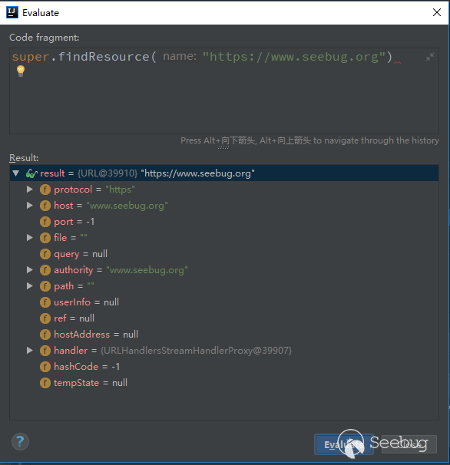
Task: Select the text host = "www.seebug.org"
Action: click(111, 206)
